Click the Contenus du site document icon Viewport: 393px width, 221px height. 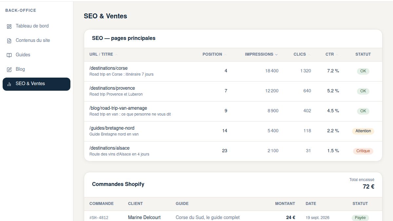9,41
